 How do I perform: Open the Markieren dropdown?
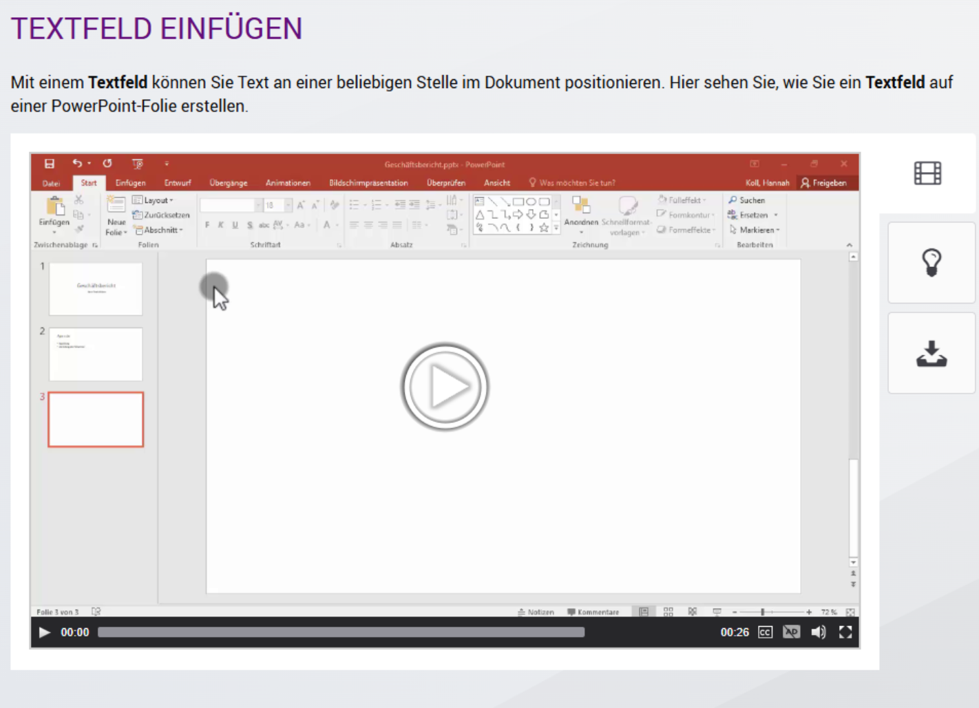[x=756, y=230]
